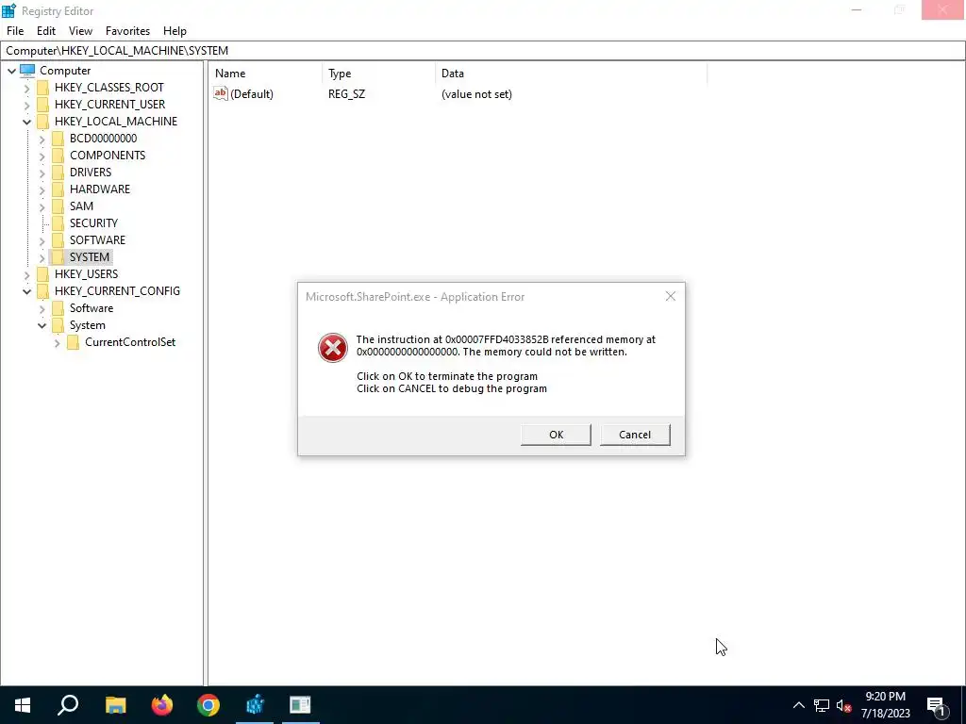Click the HKEY_USERS folder icon
Screen dimensions: 966x724
click(42, 274)
